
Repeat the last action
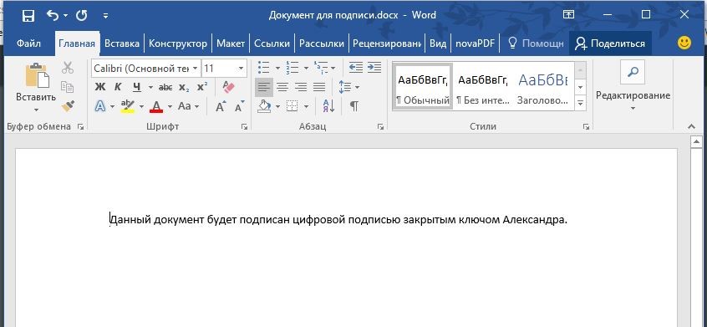coord(82,16)
